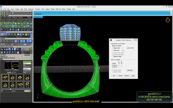The width and height of the screenshot is (173, 108).
Task: Open the Transform menu in menu bar
Action: [37, 9]
